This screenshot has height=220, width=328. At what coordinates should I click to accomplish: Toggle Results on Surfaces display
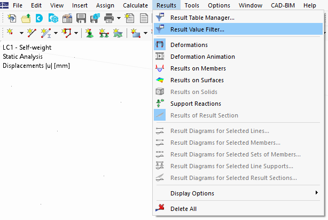click(197, 80)
